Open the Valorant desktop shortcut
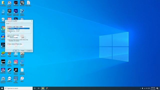This screenshot has height=90, width=160. [x=16, y=3]
